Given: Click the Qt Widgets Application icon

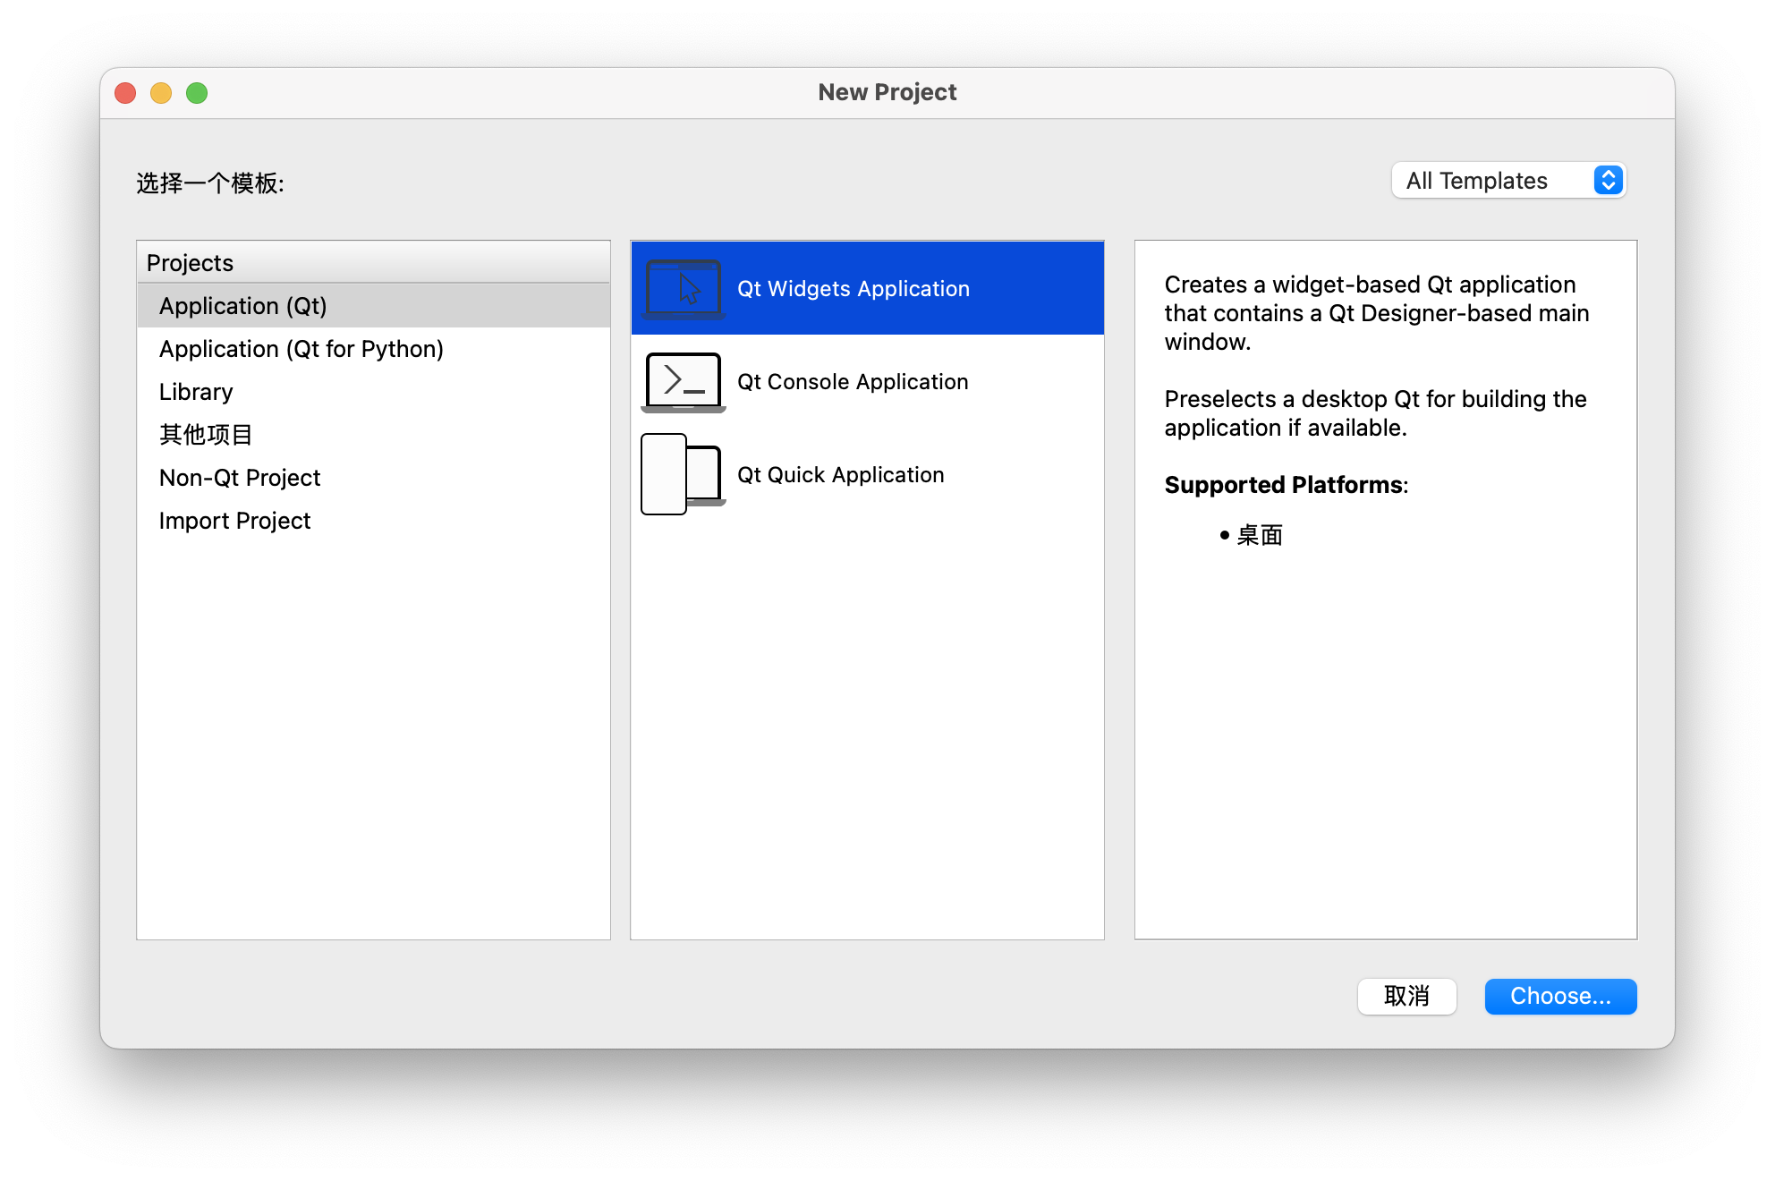Looking at the screenshot, I should pyautogui.click(x=684, y=289).
